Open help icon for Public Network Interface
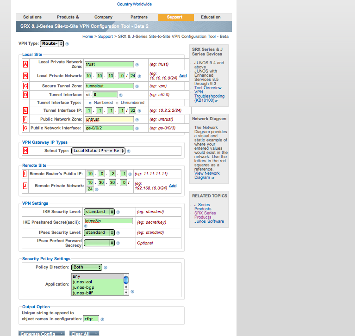Screen dimensions: 355x336 point(137,128)
